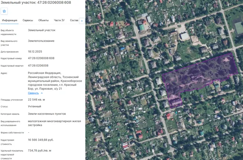Click the status value Учтенный

(35, 106)
